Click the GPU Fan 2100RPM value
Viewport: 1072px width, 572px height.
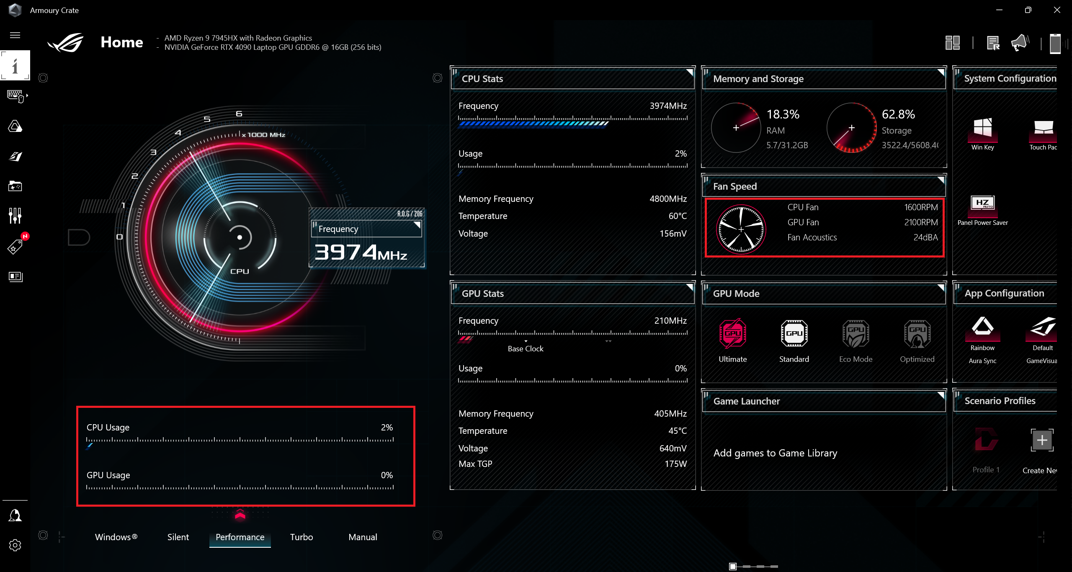921,222
